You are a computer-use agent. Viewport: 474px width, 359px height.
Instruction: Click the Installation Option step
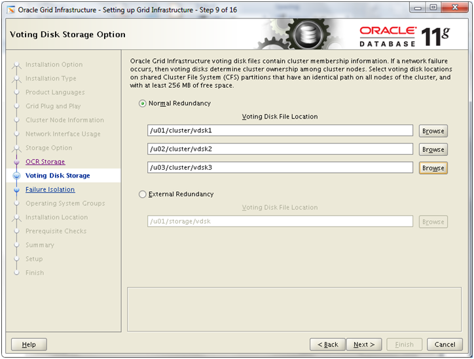[54, 65]
